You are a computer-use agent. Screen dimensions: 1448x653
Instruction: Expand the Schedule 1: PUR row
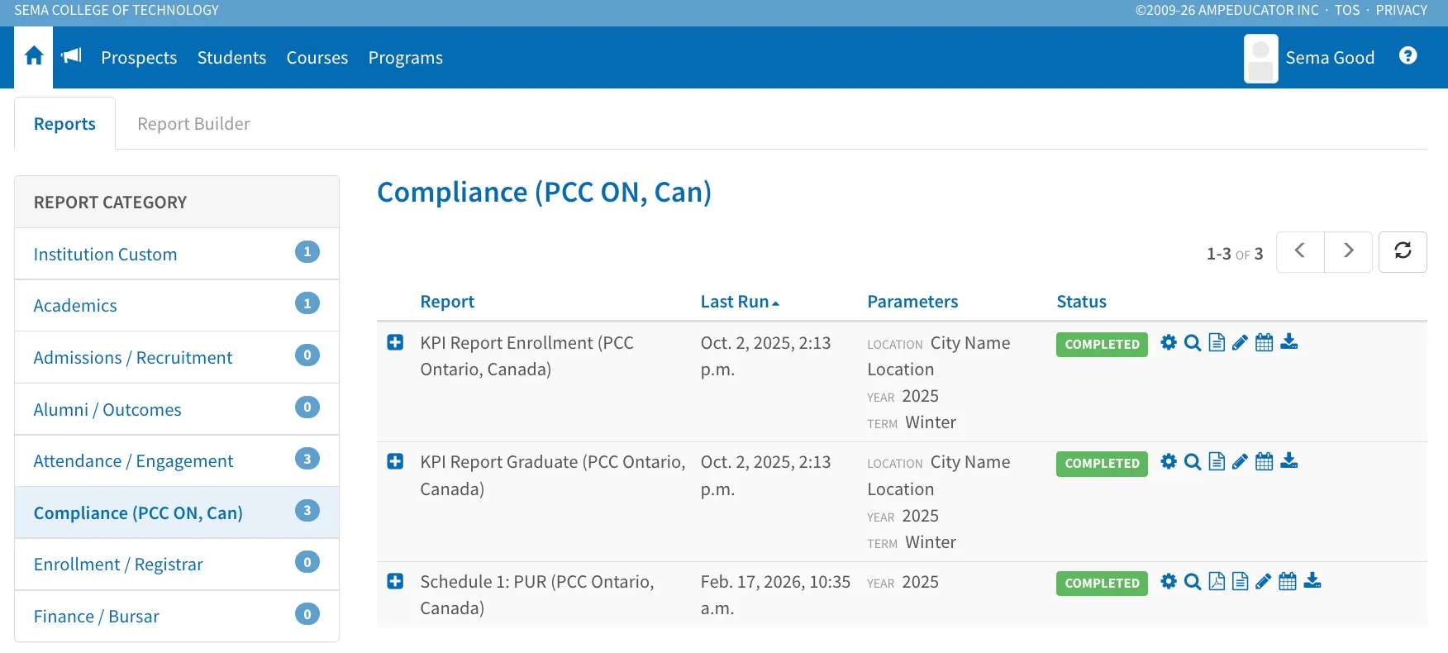click(395, 581)
